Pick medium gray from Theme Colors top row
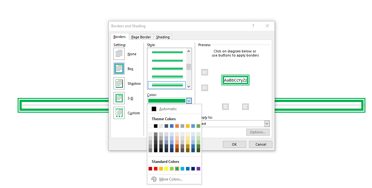The width and height of the screenshot is (372, 188). [x=182, y=126]
